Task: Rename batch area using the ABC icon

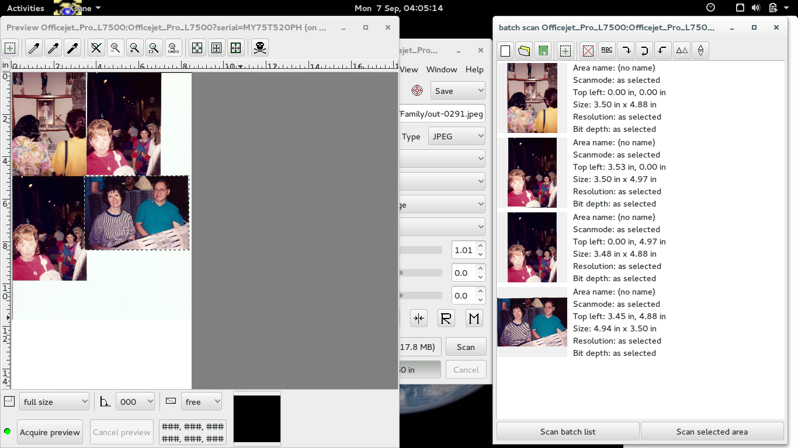Action: [x=607, y=51]
